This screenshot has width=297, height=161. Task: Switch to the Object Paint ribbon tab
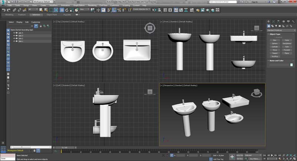52,15
